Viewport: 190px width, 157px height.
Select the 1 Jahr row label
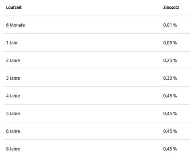tap(12, 43)
